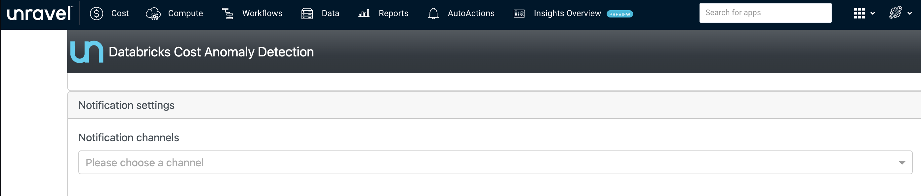Click the Compute cloud icon
This screenshot has height=196, width=921.
click(153, 14)
